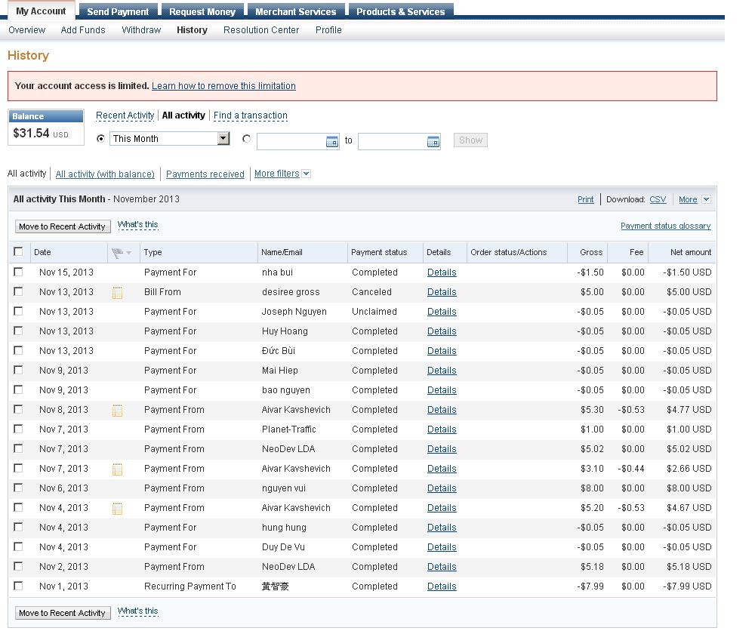Open note icon on Nov 7 Aivar payment
The image size is (755, 631).
[117, 469]
